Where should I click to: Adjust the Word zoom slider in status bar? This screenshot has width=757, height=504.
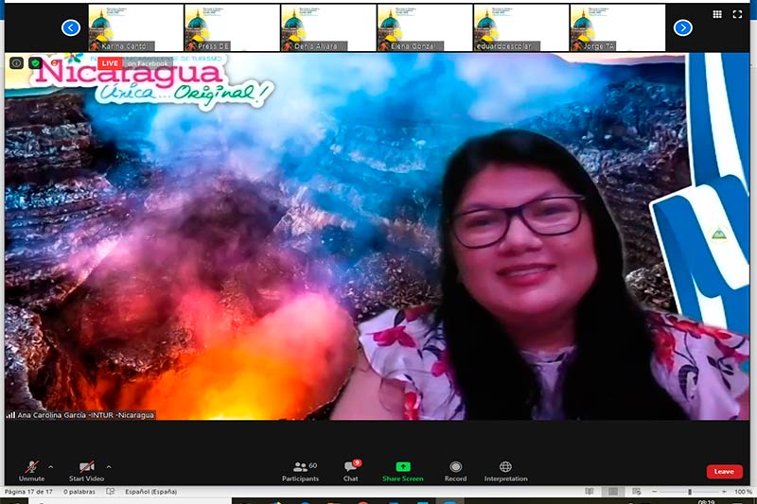click(689, 492)
